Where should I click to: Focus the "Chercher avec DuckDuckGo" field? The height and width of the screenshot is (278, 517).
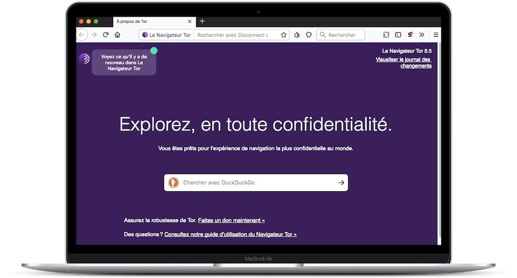256,182
